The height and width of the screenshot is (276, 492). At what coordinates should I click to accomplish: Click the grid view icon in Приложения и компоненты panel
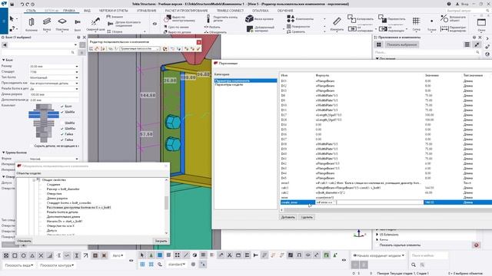click(x=379, y=44)
